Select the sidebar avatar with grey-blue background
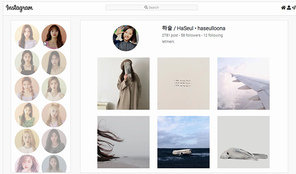The height and width of the screenshot is (174, 296). (x=54, y=163)
